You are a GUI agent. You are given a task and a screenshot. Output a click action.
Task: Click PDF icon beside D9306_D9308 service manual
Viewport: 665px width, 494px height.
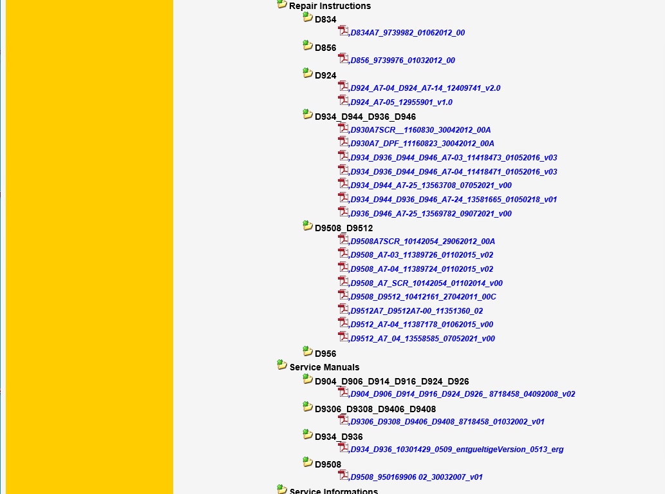point(343,421)
